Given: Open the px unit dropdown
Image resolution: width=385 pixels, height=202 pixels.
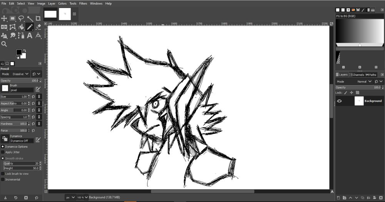Looking at the screenshot, I should [x=70, y=197].
